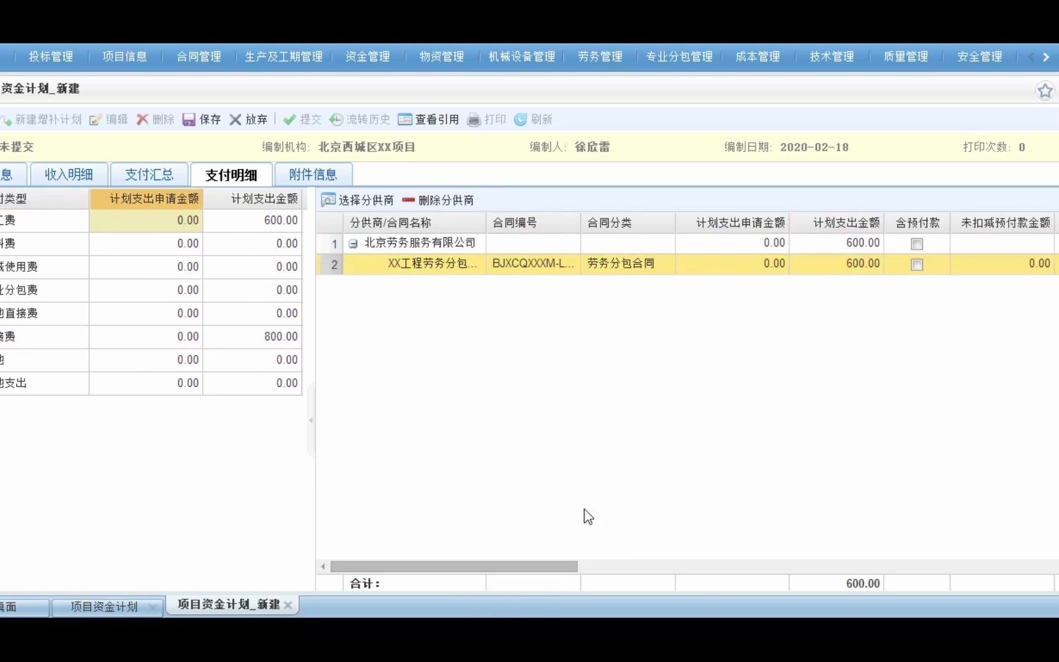
Task: Click the delete (删除) red X icon
Action: click(x=142, y=120)
